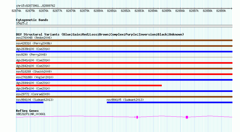Click the right arrowhead of the ruler

pos(232,8)
